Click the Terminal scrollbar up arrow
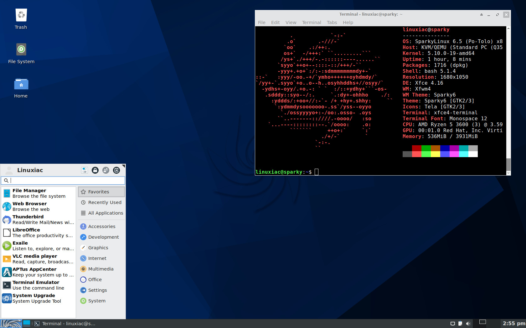This screenshot has height=328, width=526. [508, 28]
